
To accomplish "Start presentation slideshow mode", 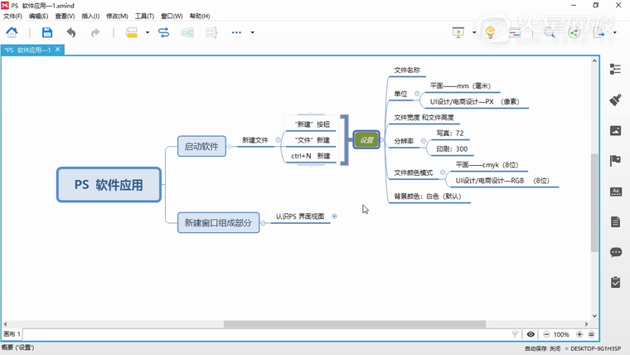I will [x=458, y=32].
